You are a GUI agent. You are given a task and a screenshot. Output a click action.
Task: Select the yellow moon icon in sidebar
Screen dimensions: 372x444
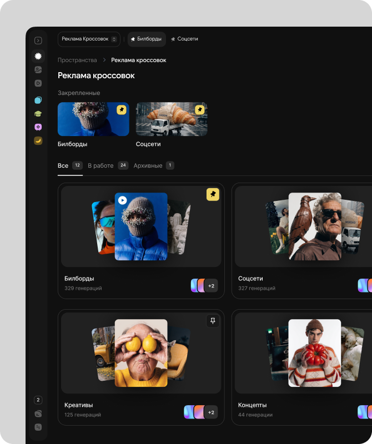[x=38, y=140]
